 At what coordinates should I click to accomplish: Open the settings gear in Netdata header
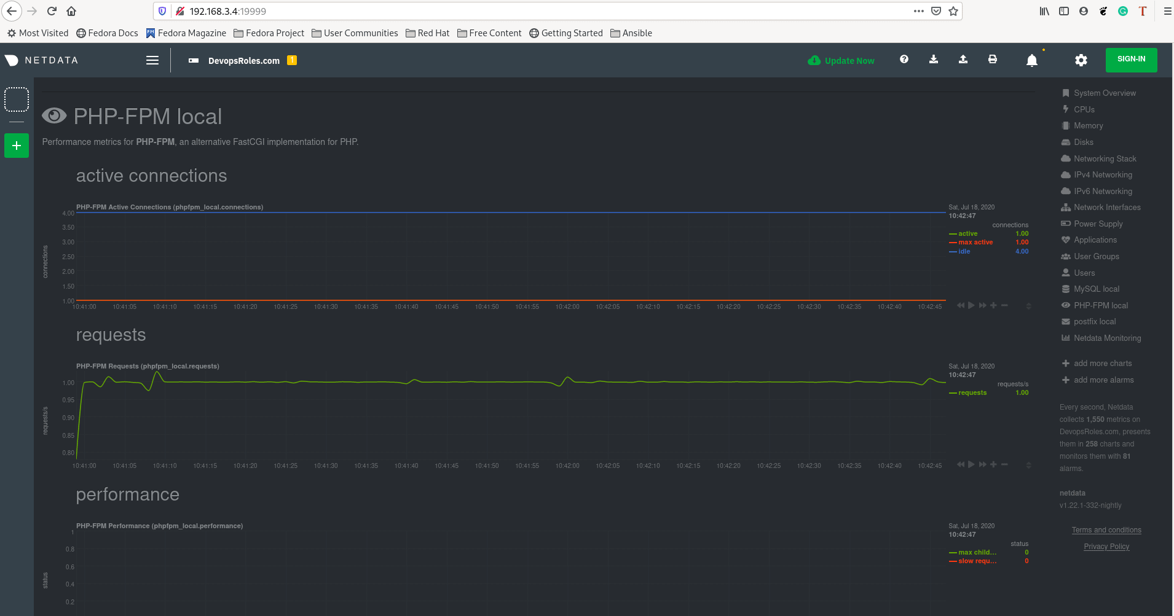(x=1081, y=60)
